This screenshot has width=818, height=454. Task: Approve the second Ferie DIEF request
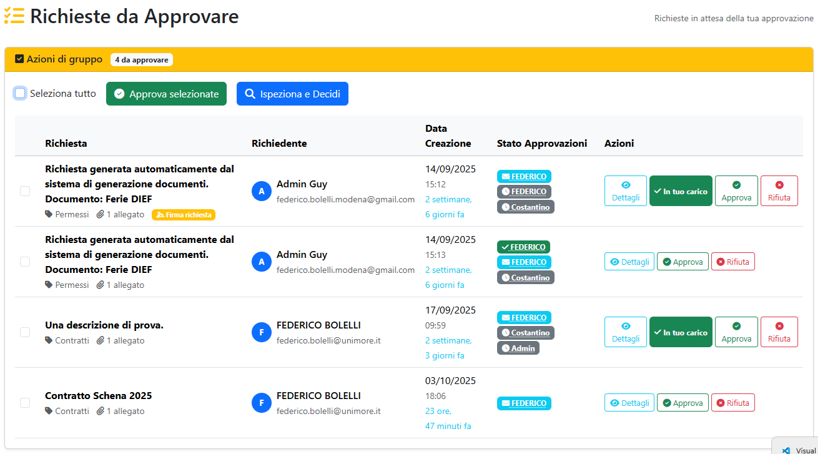tap(682, 262)
